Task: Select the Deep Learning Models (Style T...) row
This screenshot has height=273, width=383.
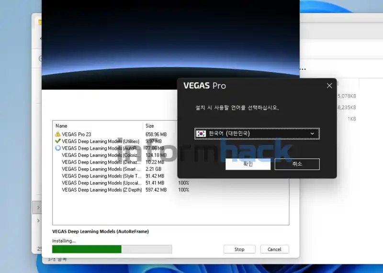Action: click(x=101, y=176)
